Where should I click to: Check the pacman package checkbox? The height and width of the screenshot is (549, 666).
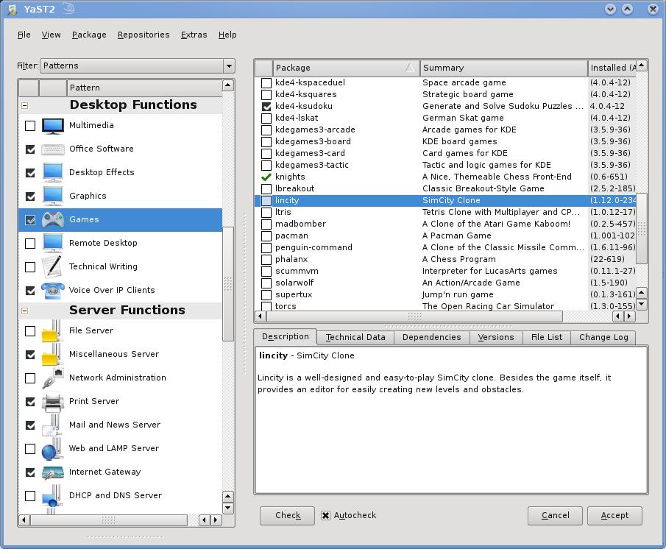point(266,236)
